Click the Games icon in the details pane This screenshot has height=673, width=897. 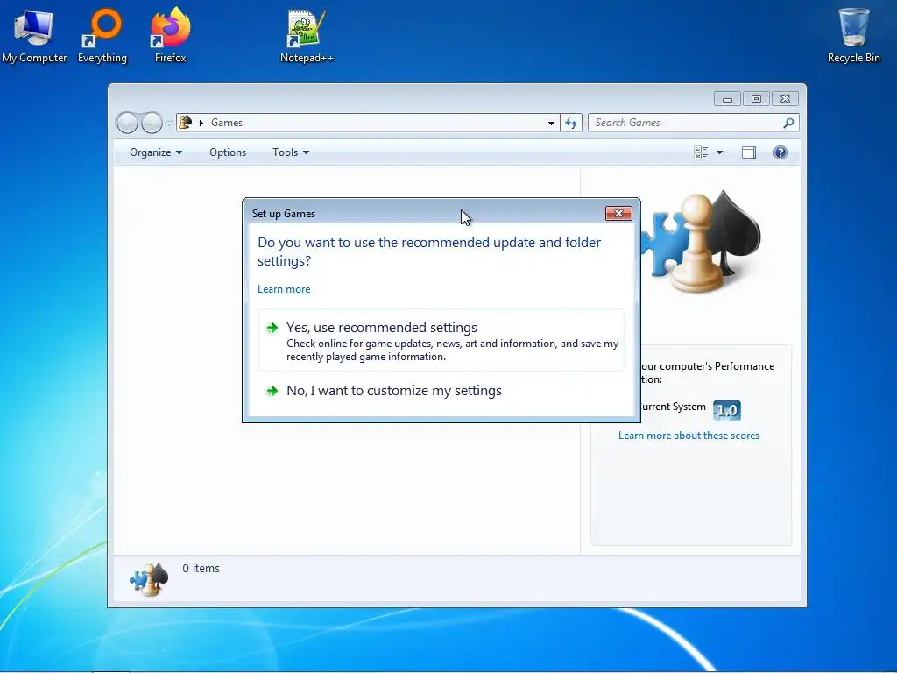[x=149, y=579]
